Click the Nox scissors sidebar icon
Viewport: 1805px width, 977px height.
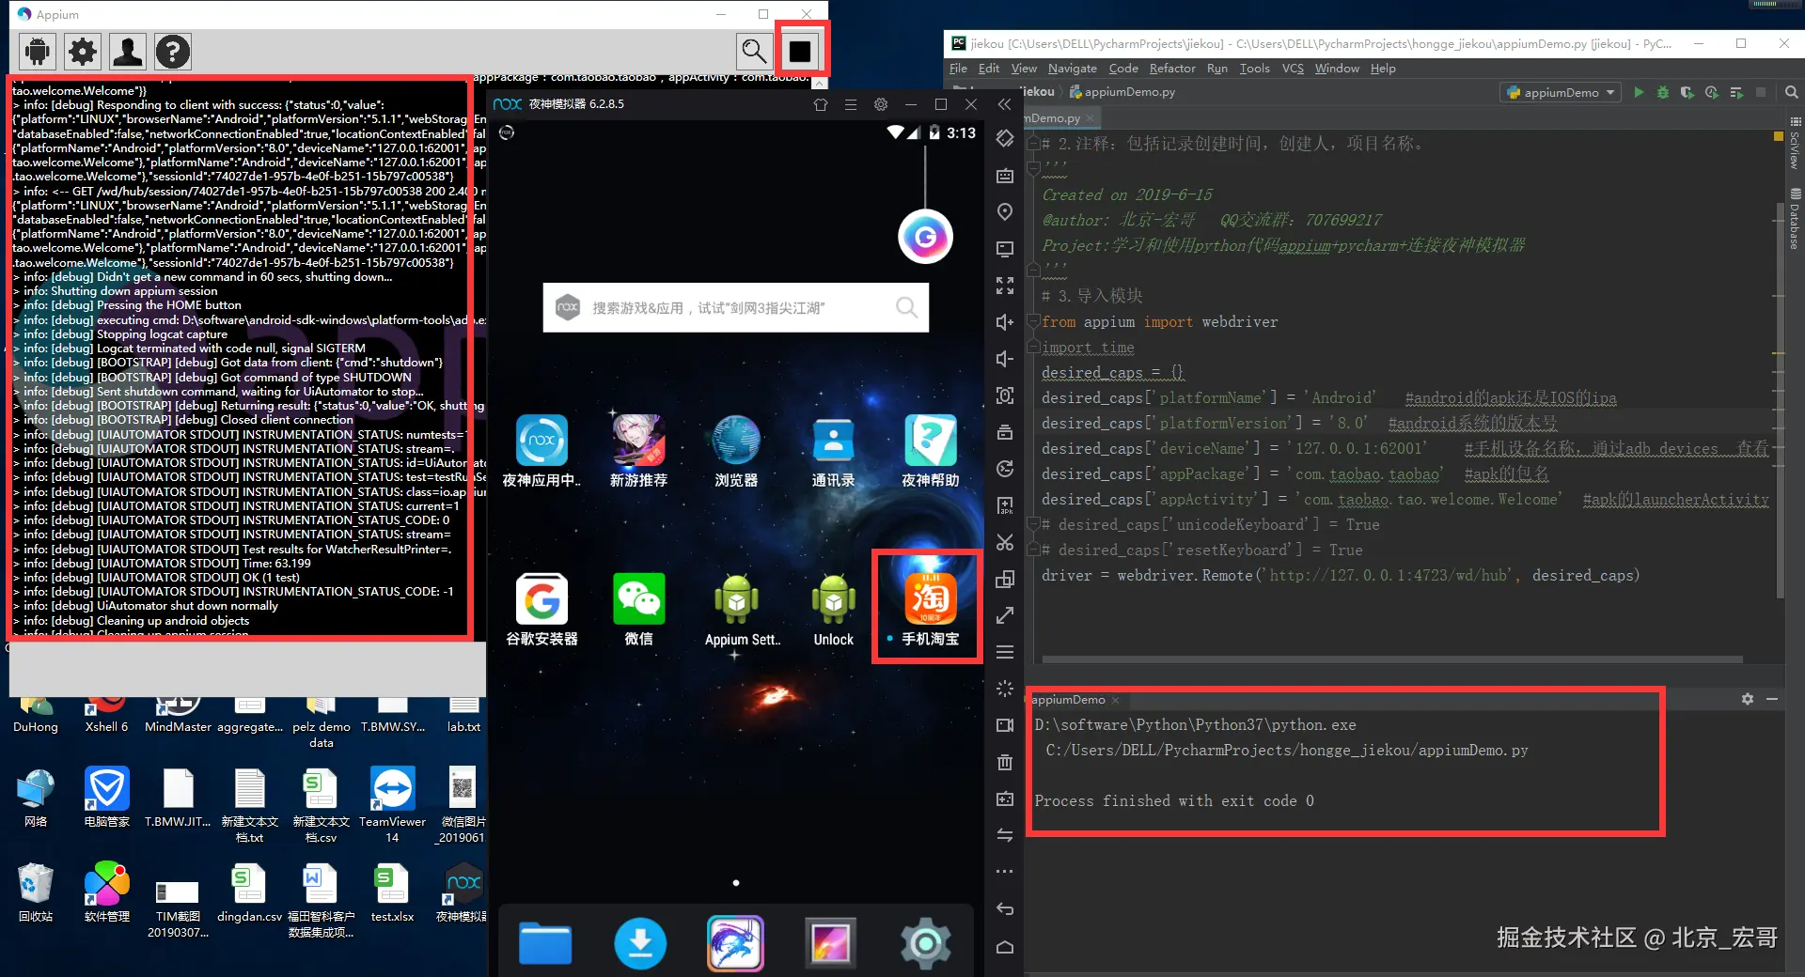(1005, 542)
